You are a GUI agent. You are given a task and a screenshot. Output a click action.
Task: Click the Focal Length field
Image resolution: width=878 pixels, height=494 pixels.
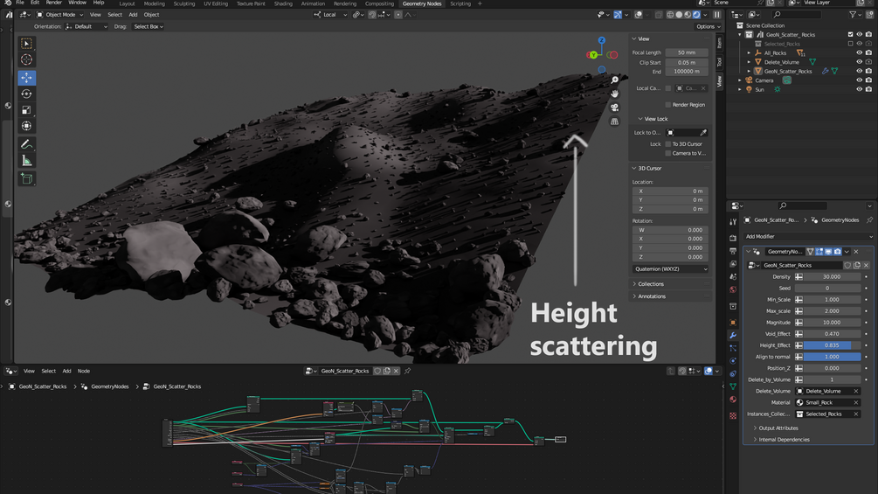[687, 52]
